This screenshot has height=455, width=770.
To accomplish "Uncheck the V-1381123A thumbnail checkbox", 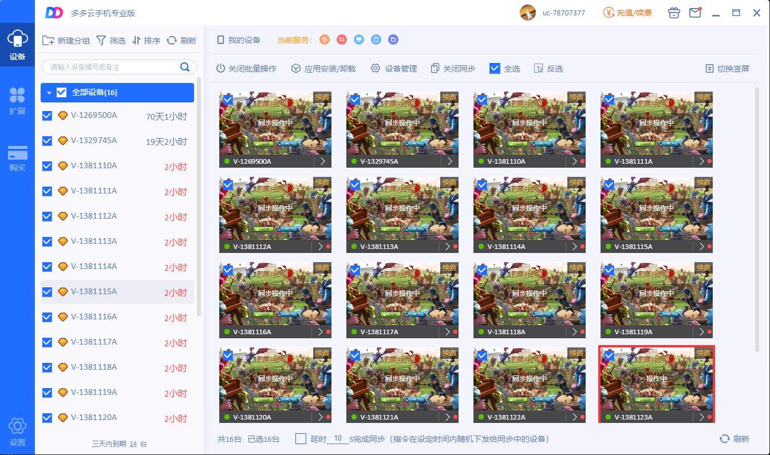I will (609, 355).
